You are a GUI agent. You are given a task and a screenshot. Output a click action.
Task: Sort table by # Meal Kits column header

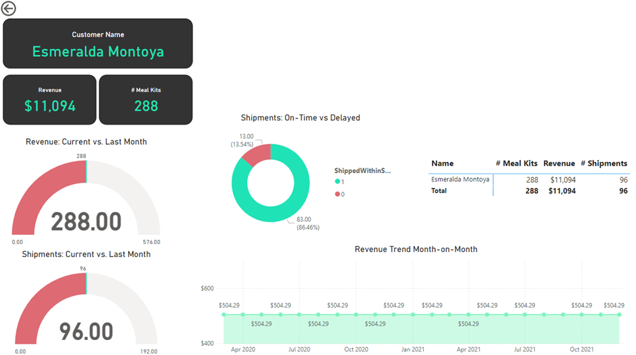(516, 163)
